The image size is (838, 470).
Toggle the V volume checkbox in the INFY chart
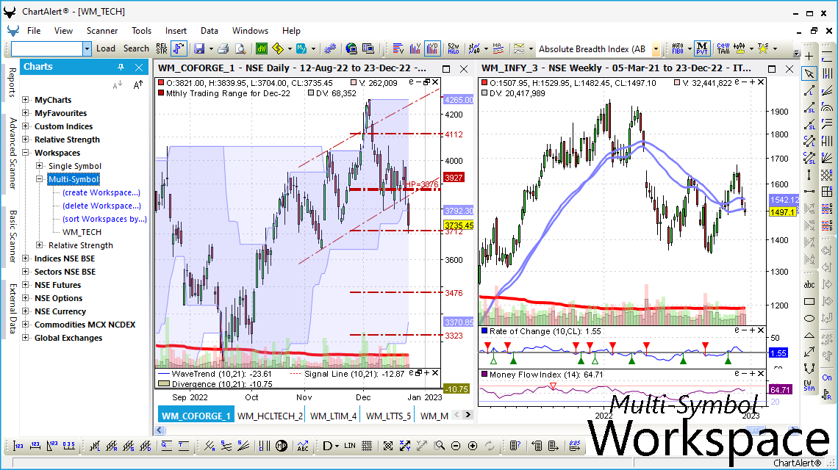(x=678, y=83)
